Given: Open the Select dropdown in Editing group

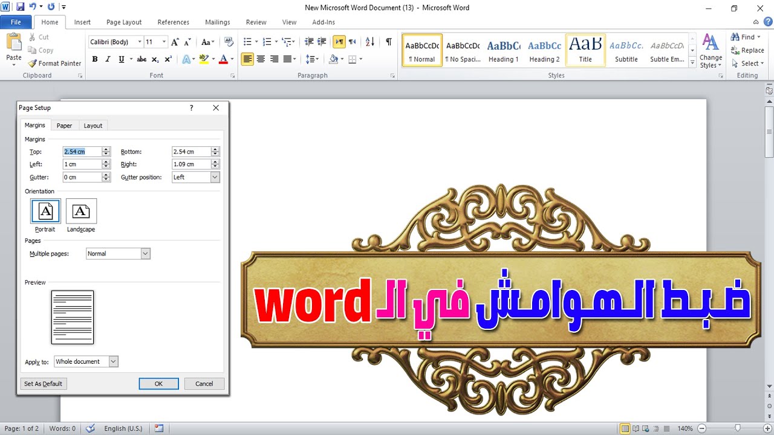Looking at the screenshot, I should (747, 63).
